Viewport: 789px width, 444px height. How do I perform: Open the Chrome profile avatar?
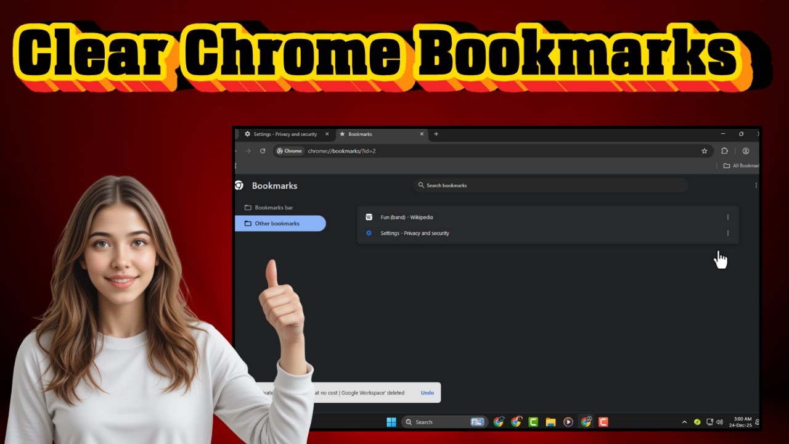pos(745,151)
